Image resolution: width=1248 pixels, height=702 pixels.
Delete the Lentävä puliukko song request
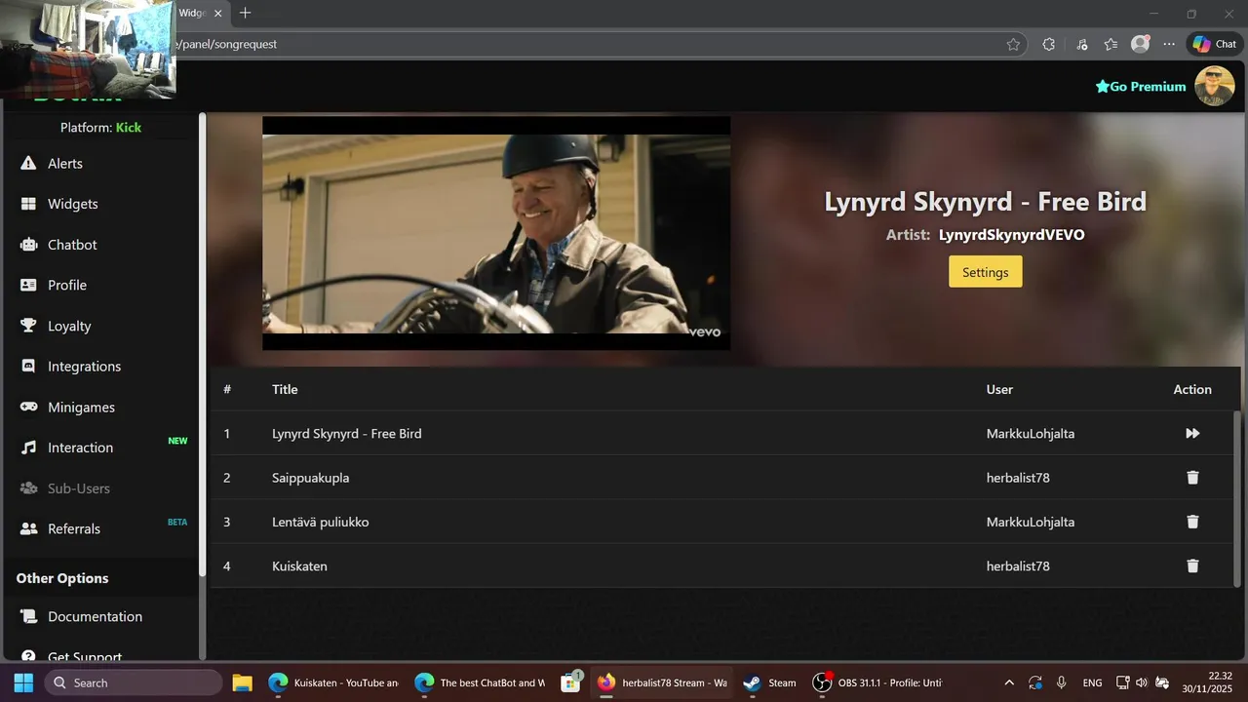click(1191, 522)
